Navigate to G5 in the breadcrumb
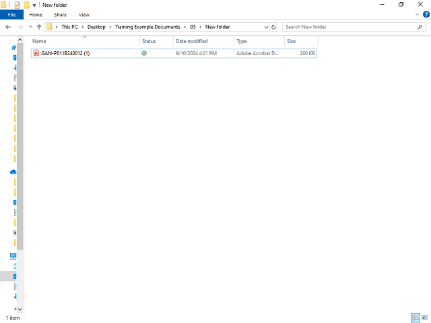The width and height of the screenshot is (431, 323). 193,27
